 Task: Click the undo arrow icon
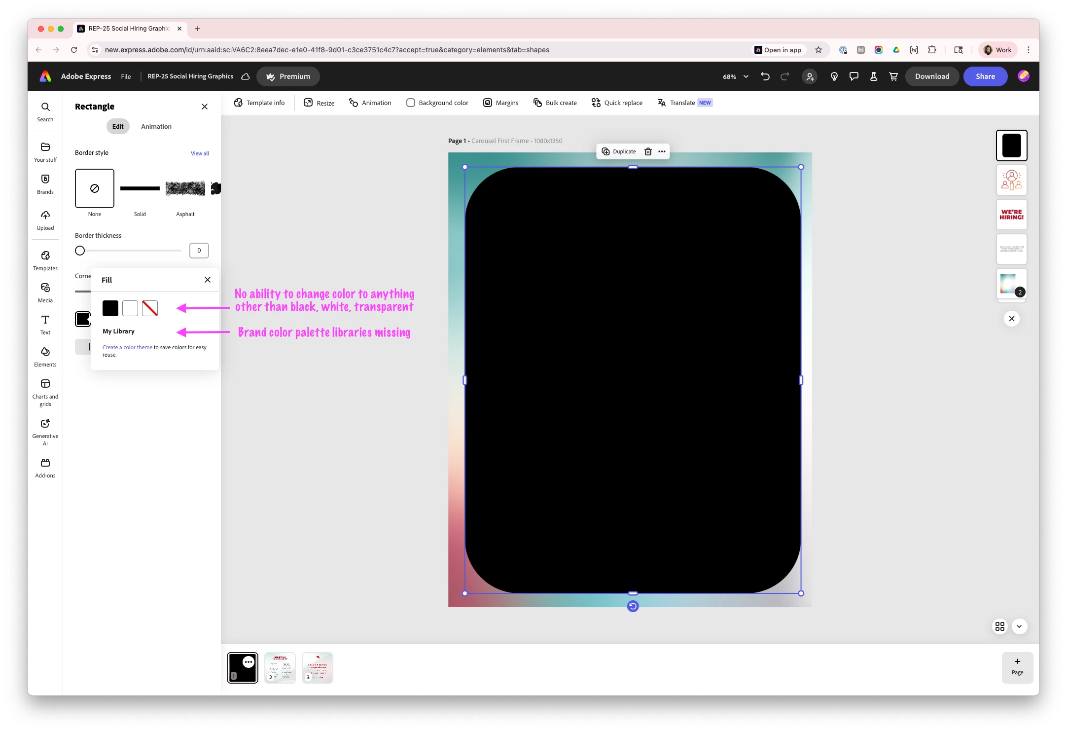pos(765,76)
